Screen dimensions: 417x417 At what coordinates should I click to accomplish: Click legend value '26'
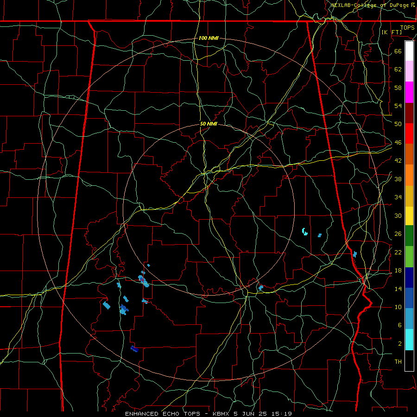tap(398, 234)
